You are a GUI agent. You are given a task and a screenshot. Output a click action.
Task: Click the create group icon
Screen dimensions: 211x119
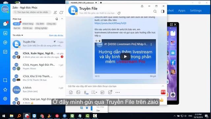(x=61, y=13)
